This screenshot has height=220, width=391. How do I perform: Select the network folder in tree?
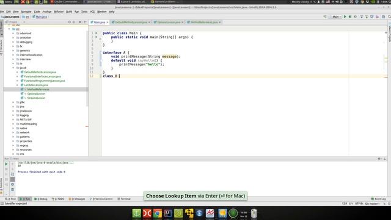coord(24,133)
